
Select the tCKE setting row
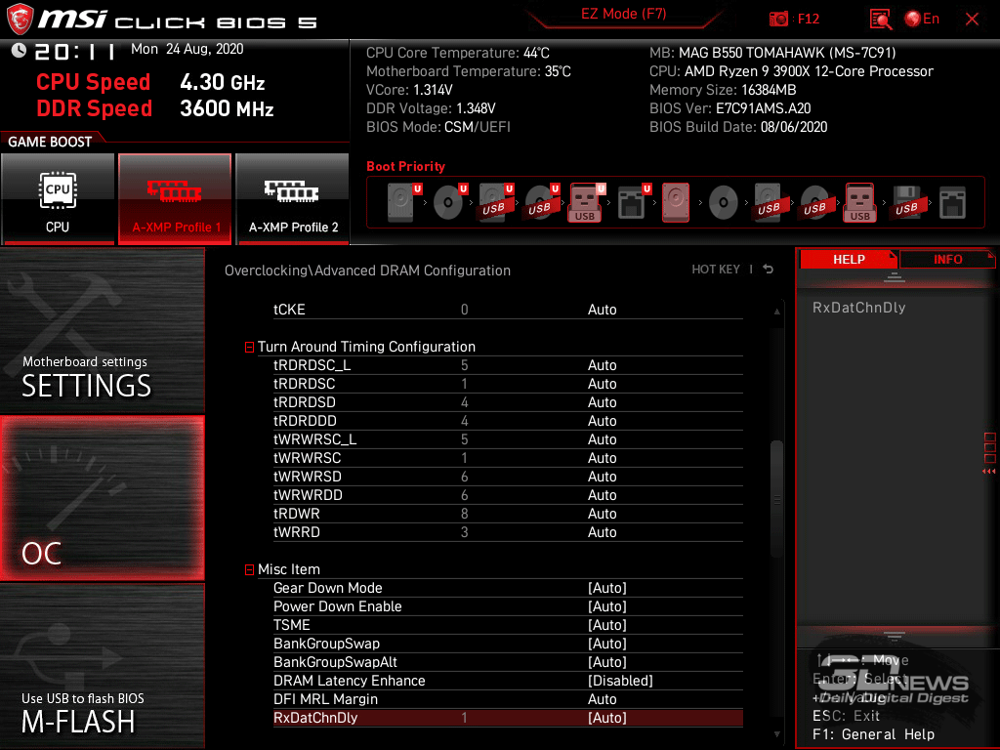[508, 310]
